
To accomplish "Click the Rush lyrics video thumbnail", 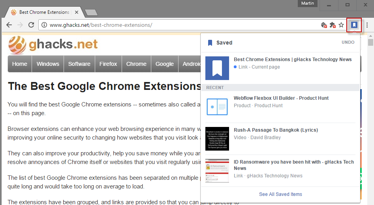I will [217, 138].
